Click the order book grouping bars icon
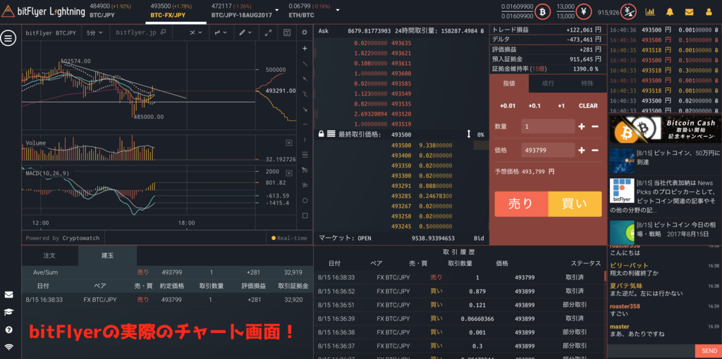This screenshot has width=722, height=359. point(331,134)
